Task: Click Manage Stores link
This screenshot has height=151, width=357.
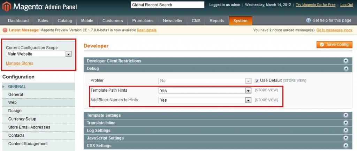Action: point(20,63)
